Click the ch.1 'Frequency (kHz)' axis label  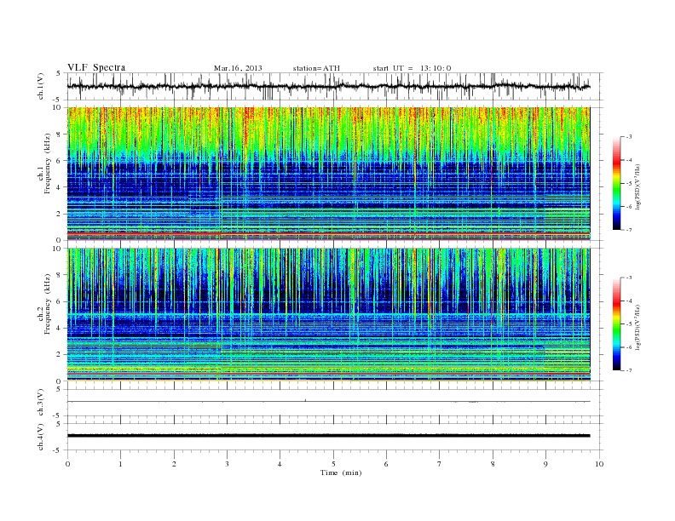coord(47,163)
